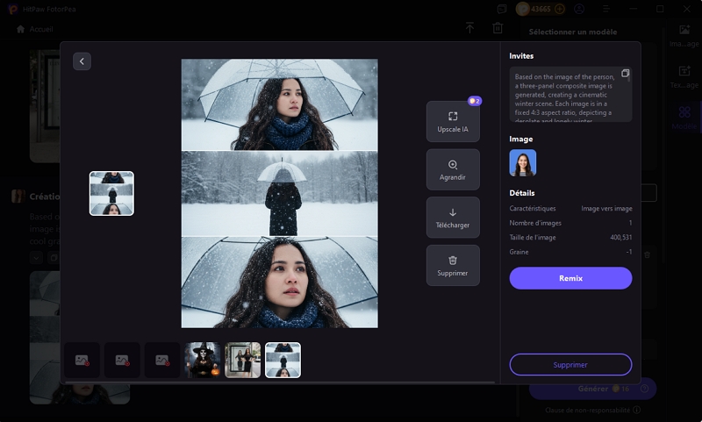
Task: Click the main three-panel preview image
Action: tap(279, 193)
